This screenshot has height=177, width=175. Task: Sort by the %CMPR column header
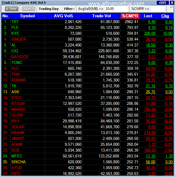[x=130, y=16]
